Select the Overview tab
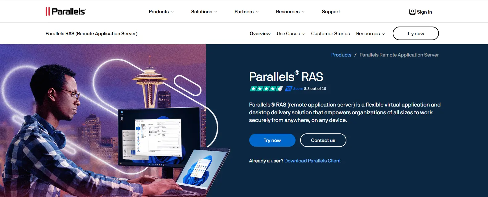 click(260, 34)
